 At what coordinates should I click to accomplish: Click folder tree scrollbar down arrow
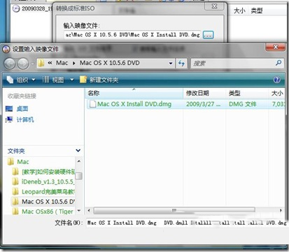coord(79,211)
